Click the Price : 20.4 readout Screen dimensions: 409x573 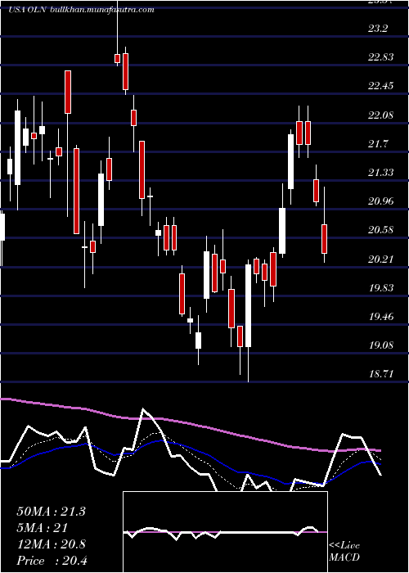pos(52,561)
